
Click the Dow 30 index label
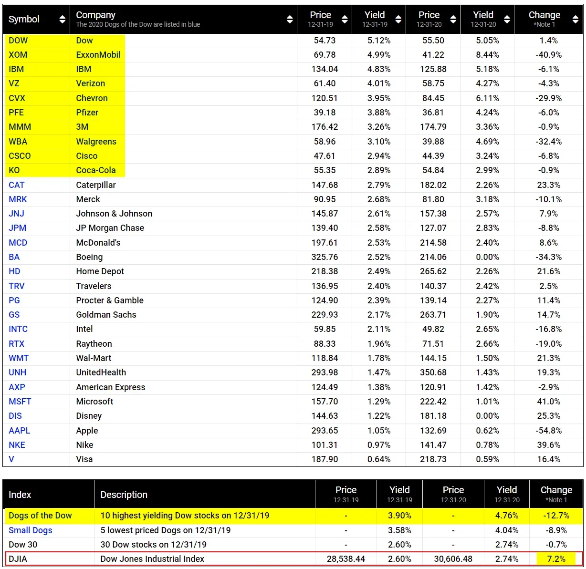23,545
